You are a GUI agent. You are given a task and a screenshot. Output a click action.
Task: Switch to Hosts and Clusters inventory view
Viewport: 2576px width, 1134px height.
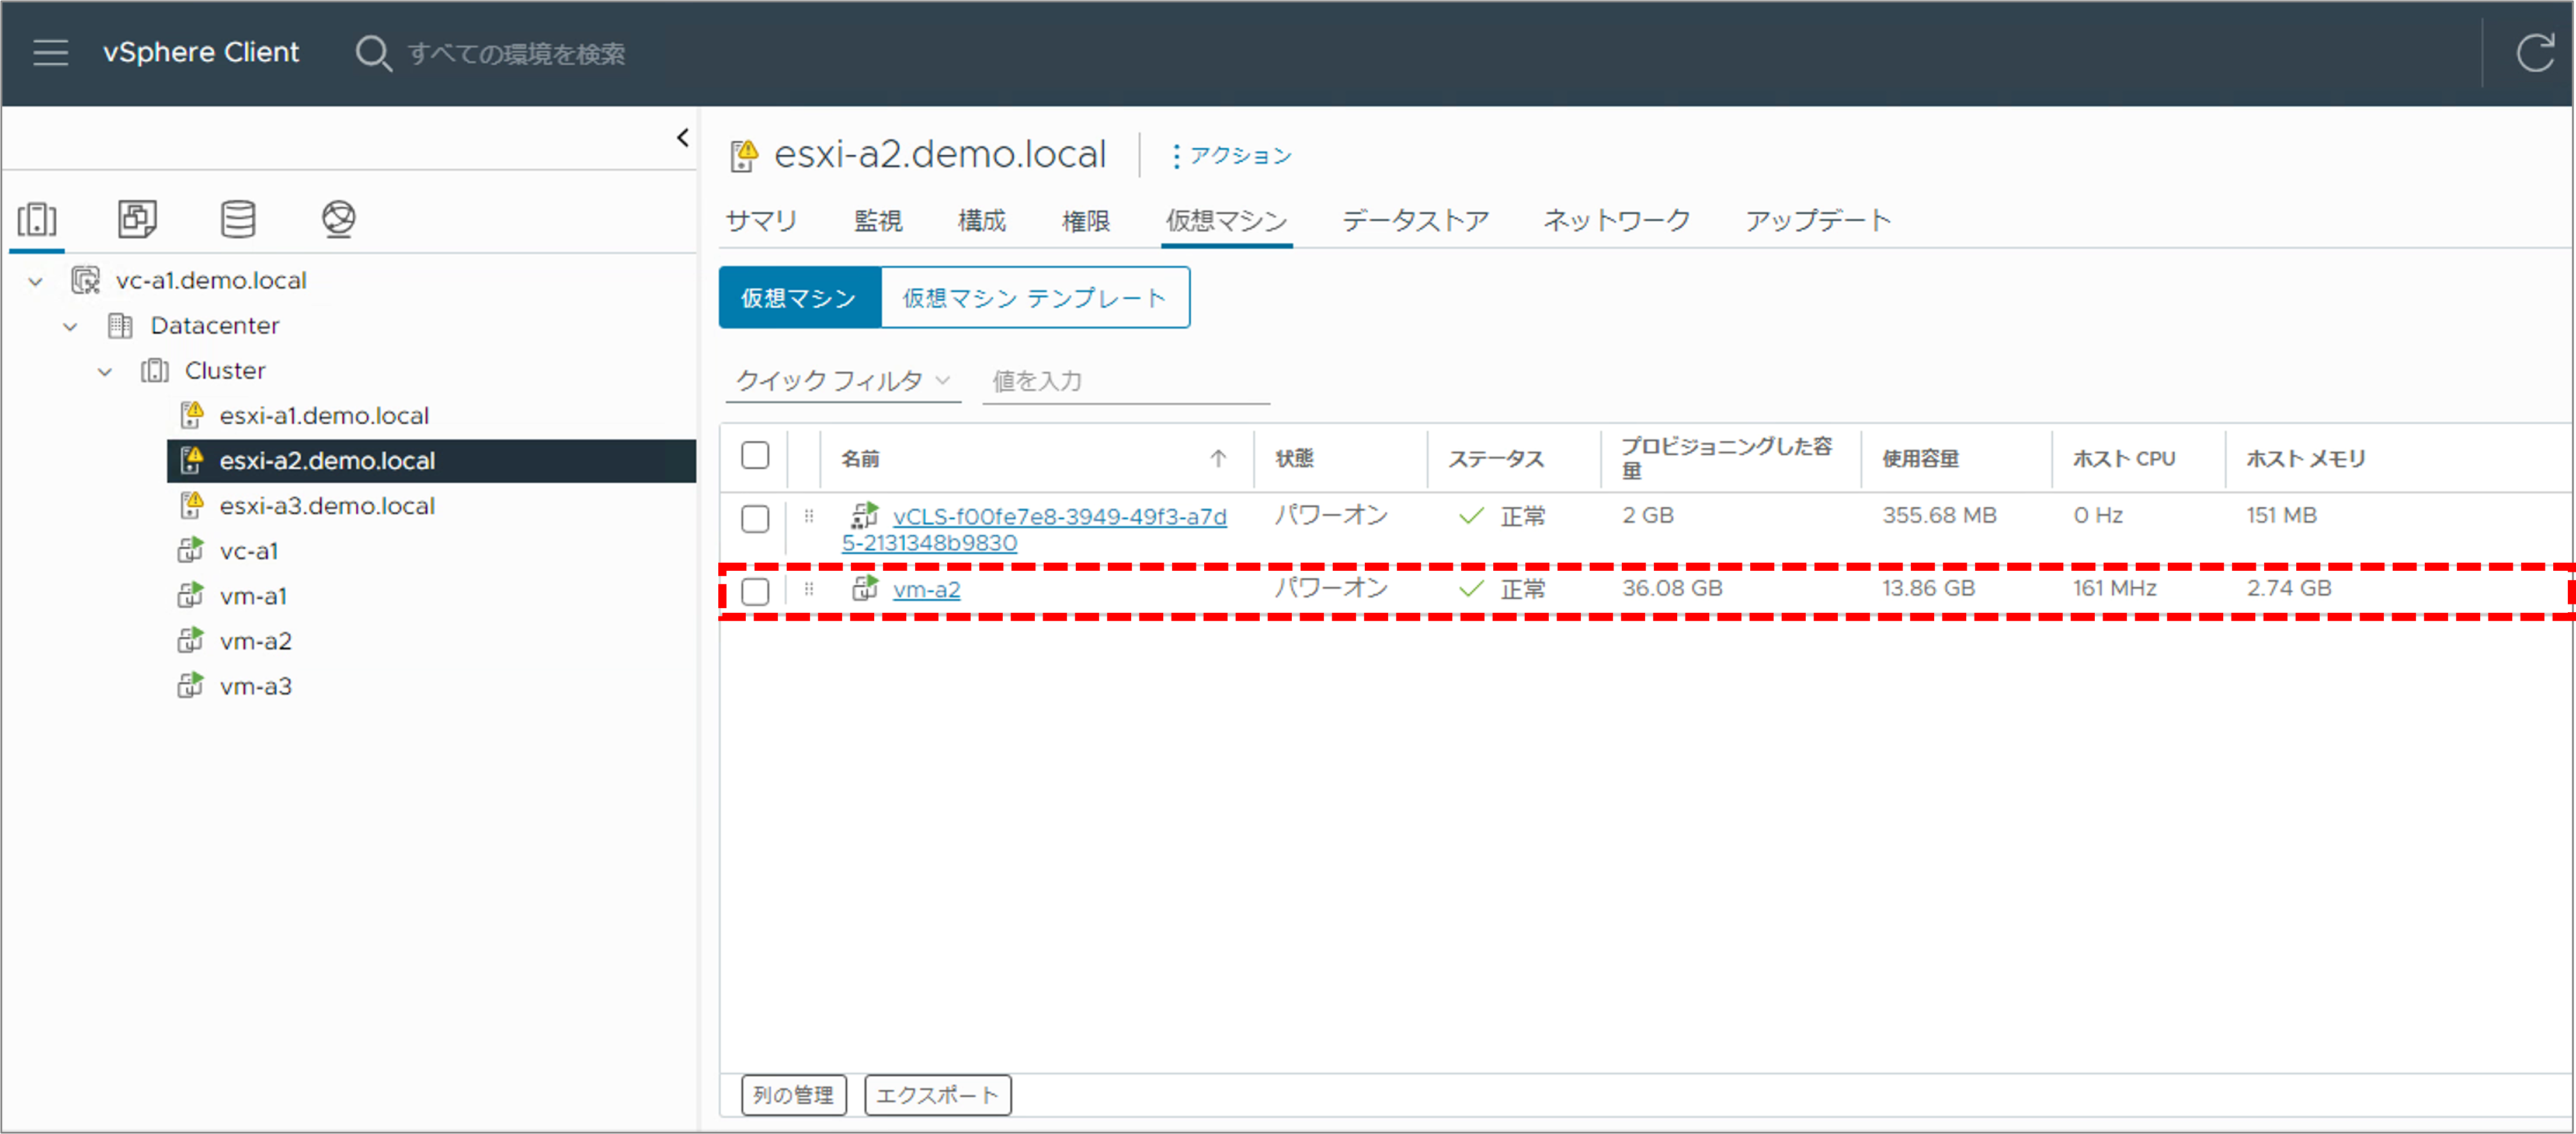37,219
